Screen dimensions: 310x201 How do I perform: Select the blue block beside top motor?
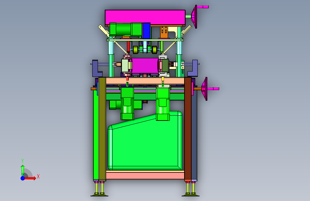(x=147, y=31)
